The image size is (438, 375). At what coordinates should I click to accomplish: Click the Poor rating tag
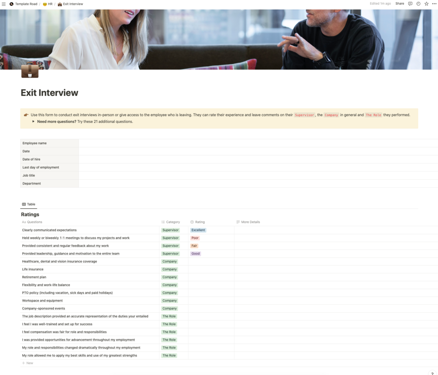(195, 238)
